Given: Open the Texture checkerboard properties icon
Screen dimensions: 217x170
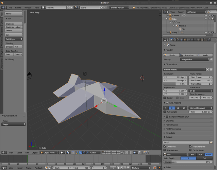Looking at the screenshot, I should (202, 40).
